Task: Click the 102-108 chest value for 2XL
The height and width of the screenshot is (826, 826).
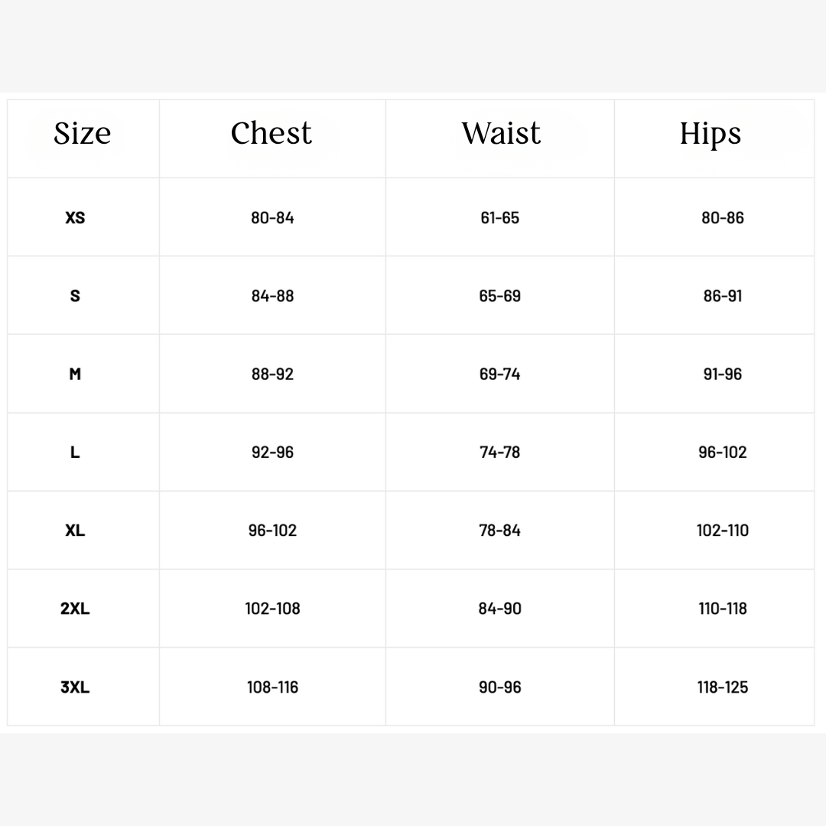Action: coord(272,609)
